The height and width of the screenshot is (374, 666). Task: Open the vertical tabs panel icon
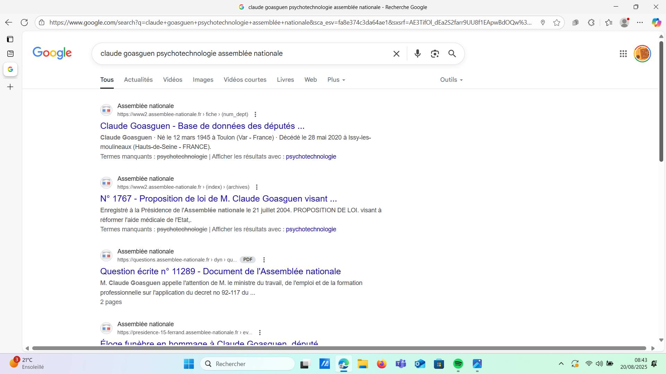coord(10,39)
